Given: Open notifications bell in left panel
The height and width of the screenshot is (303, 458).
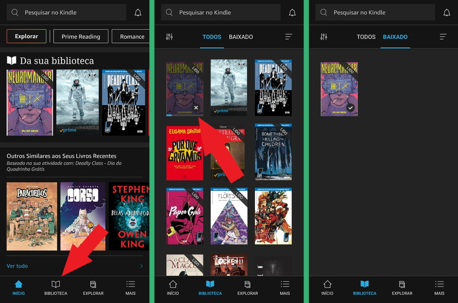Looking at the screenshot, I should click(x=138, y=12).
